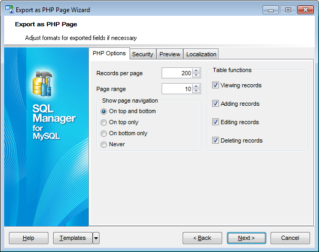The width and height of the screenshot is (319, 252).
Task: Go to the Localization tab
Action: 201,54
